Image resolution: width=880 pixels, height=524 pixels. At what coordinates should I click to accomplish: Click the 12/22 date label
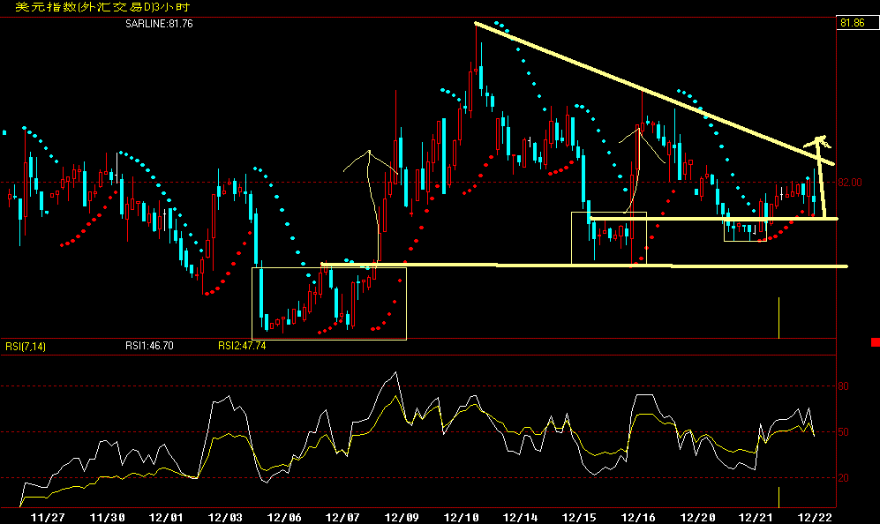pyautogui.click(x=815, y=517)
